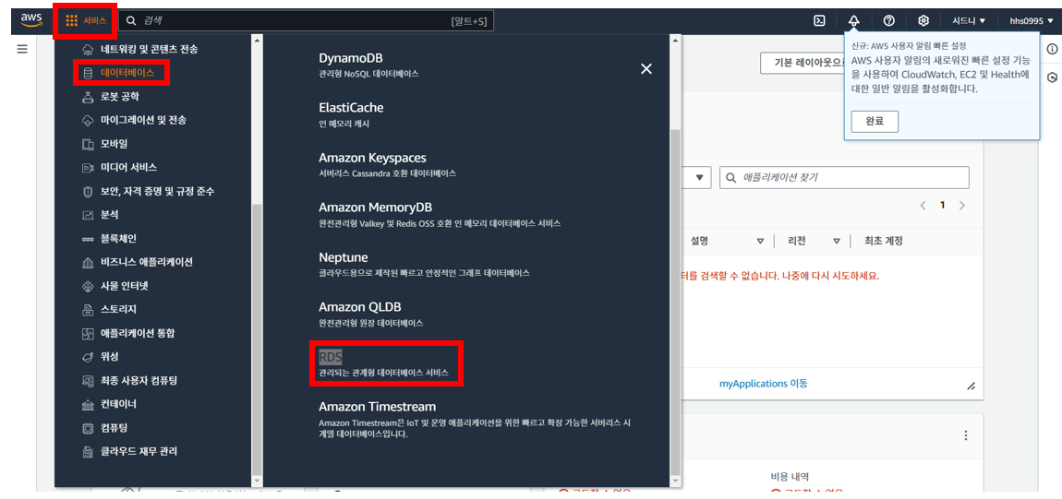Click service list scroll down arrow

pyautogui.click(x=674, y=480)
